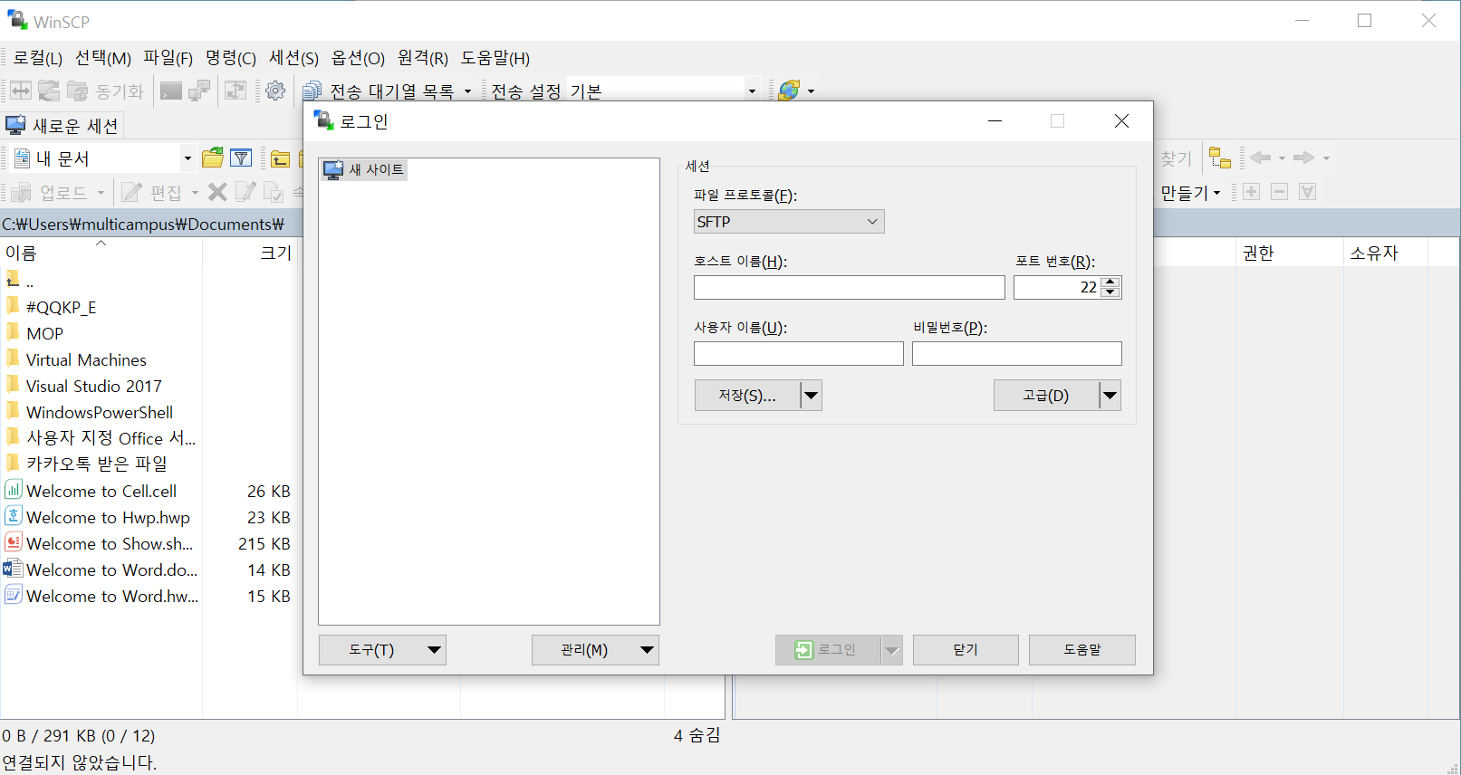
Task: Open the 도구(T) dropdown button
Action: coord(382,650)
